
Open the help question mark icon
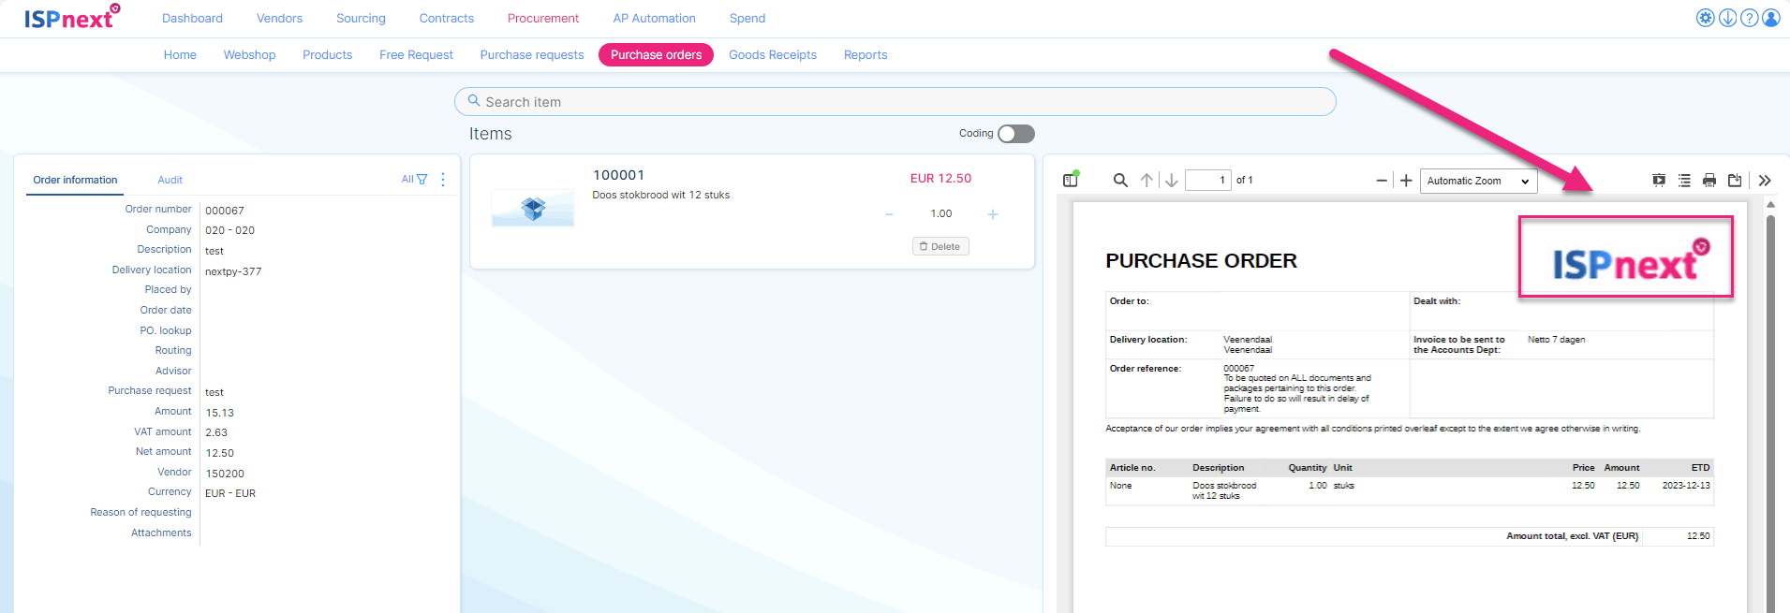click(x=1749, y=18)
